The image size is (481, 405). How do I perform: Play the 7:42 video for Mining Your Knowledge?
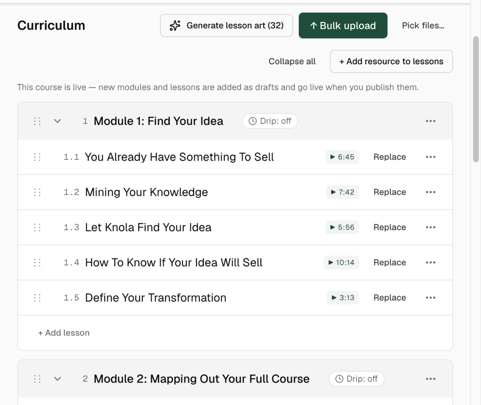tap(342, 192)
